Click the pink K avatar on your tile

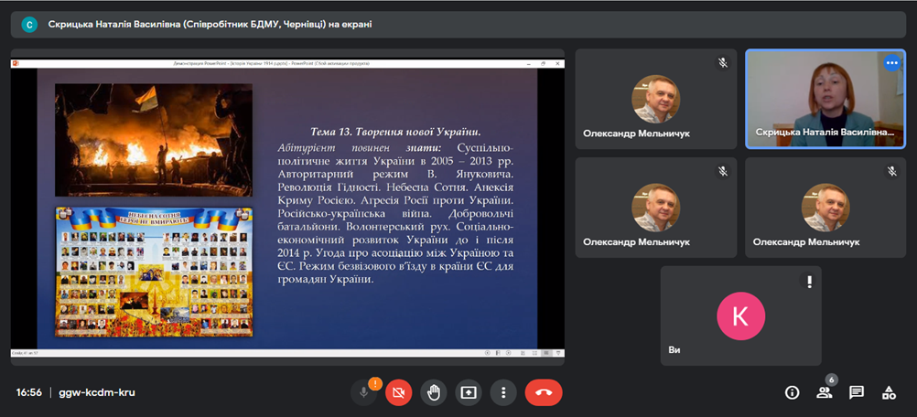pyautogui.click(x=740, y=316)
